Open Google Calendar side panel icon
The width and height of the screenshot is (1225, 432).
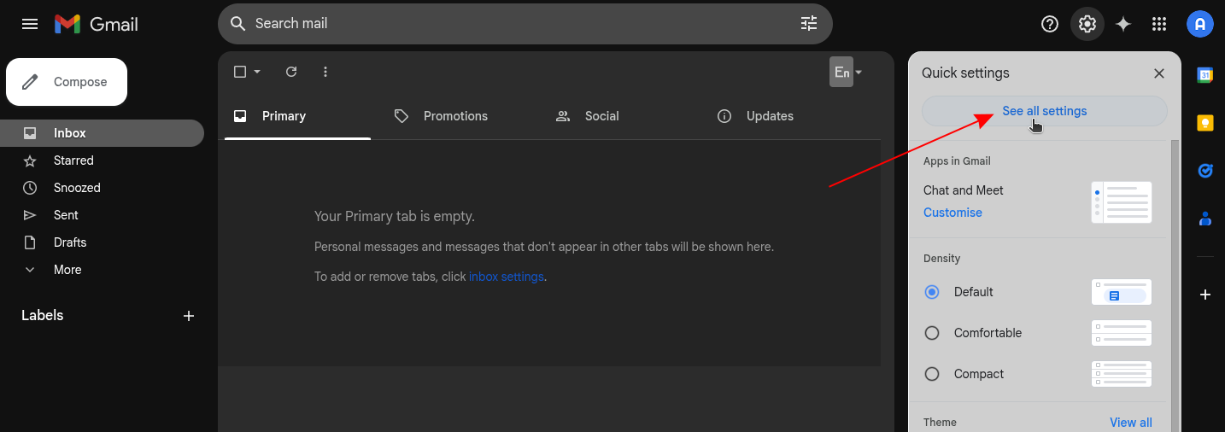pyautogui.click(x=1205, y=75)
